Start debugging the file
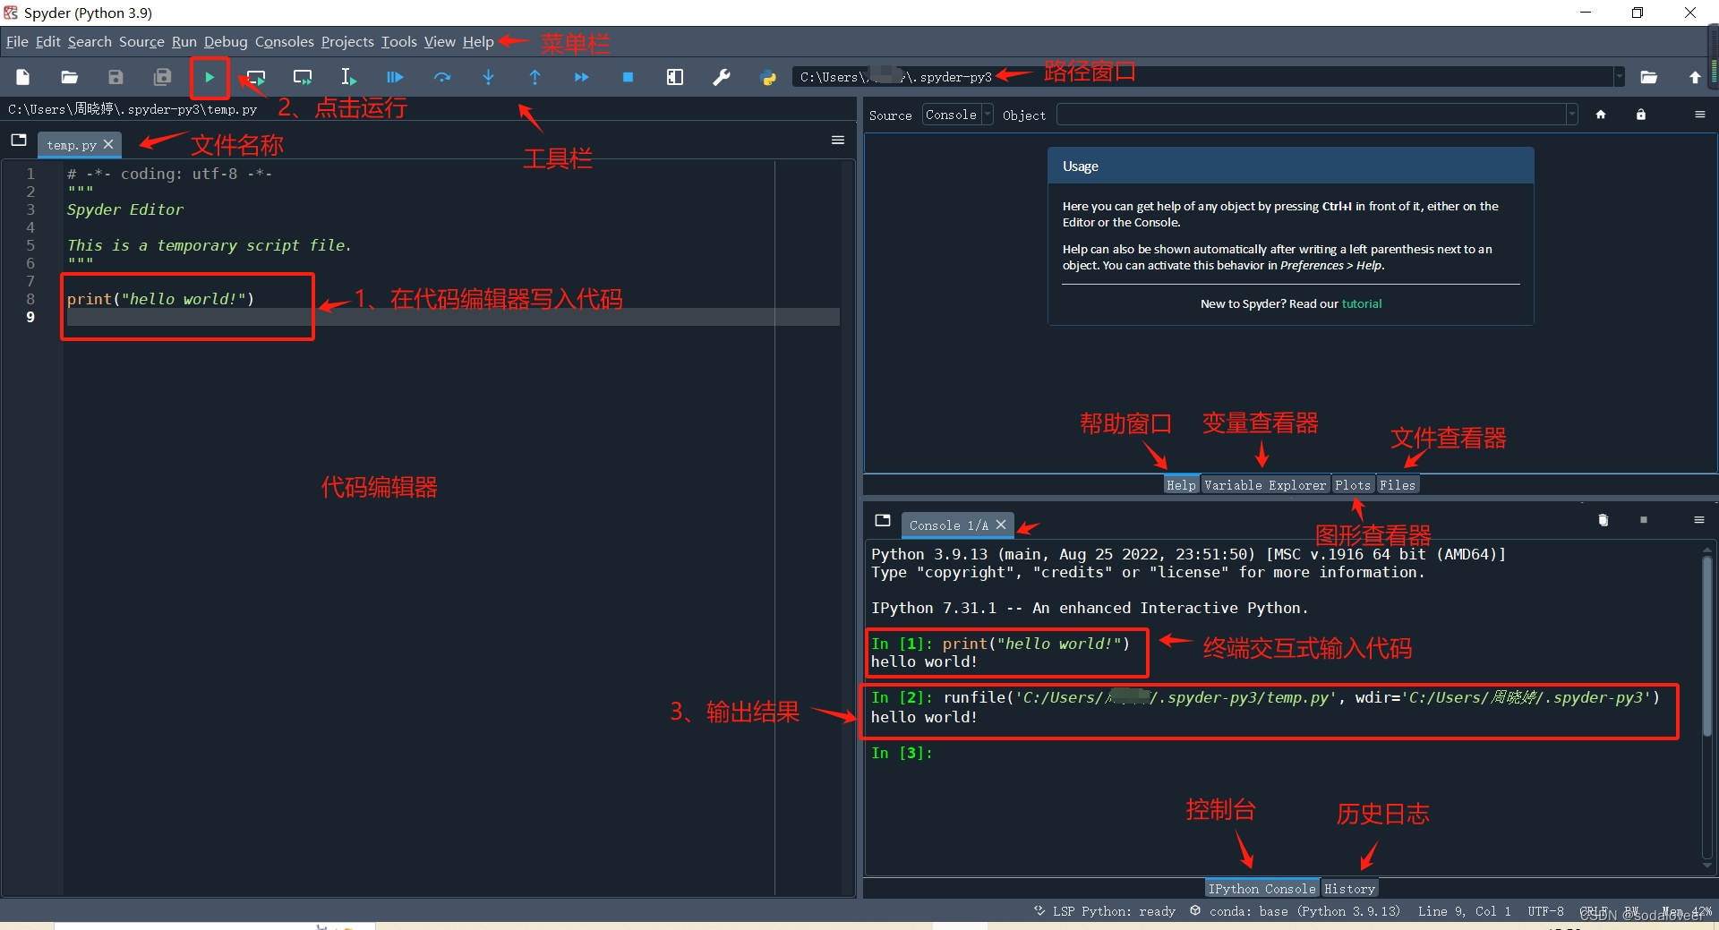 pos(395,77)
